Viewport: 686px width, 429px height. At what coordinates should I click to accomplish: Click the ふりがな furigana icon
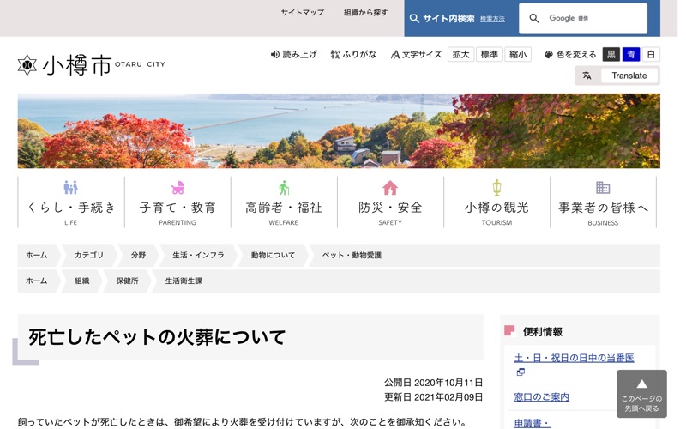tap(334, 54)
